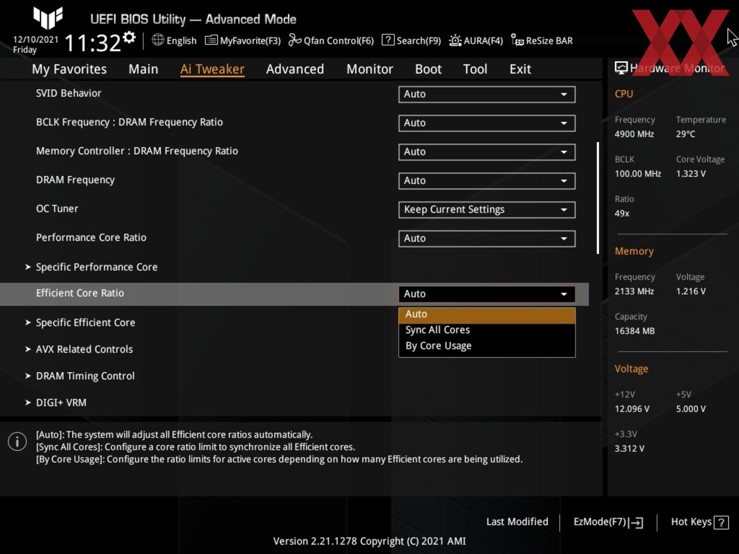Click CPU frequency value 4900 MHz
Screen dimensions: 739x554
coord(634,134)
